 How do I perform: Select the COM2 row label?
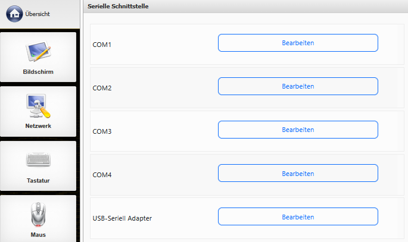pyautogui.click(x=102, y=88)
